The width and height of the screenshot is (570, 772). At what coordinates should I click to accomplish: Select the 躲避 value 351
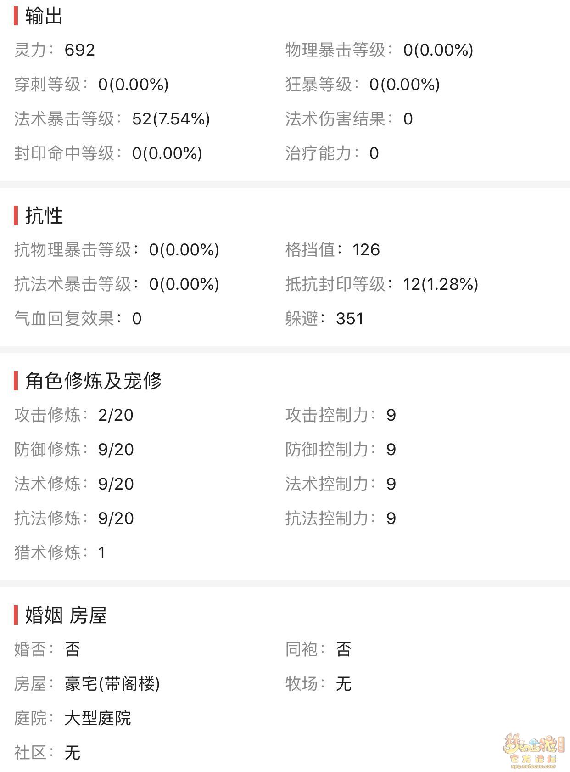pos(349,319)
